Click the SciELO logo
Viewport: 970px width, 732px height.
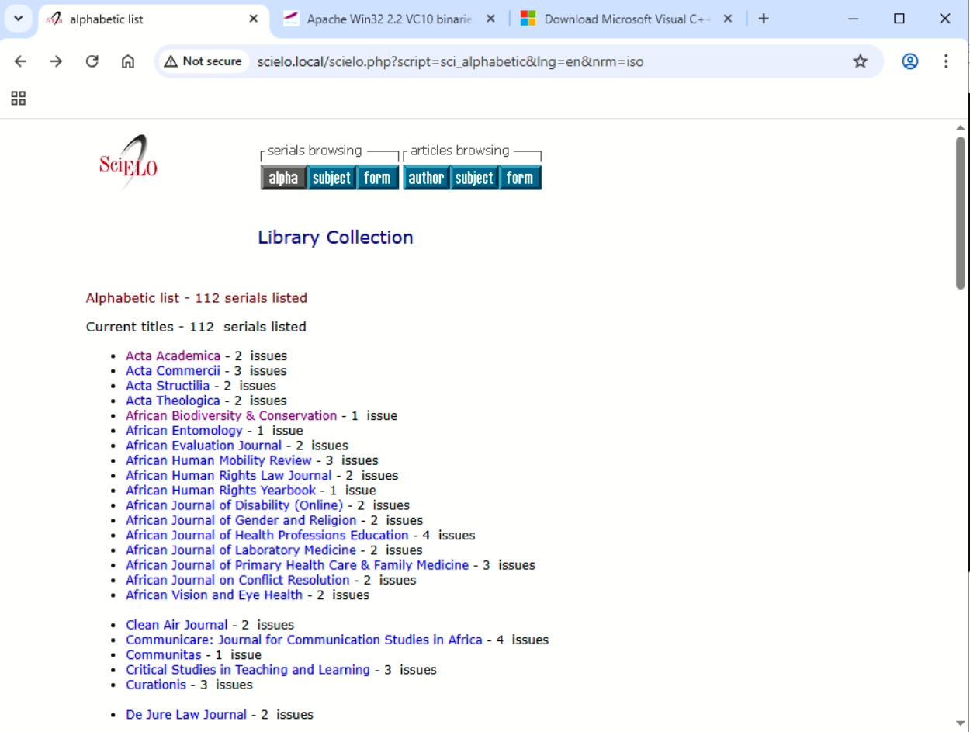click(x=127, y=163)
